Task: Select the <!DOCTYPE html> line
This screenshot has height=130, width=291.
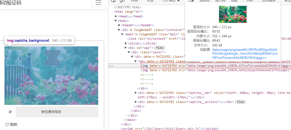Action: tap(127, 7)
